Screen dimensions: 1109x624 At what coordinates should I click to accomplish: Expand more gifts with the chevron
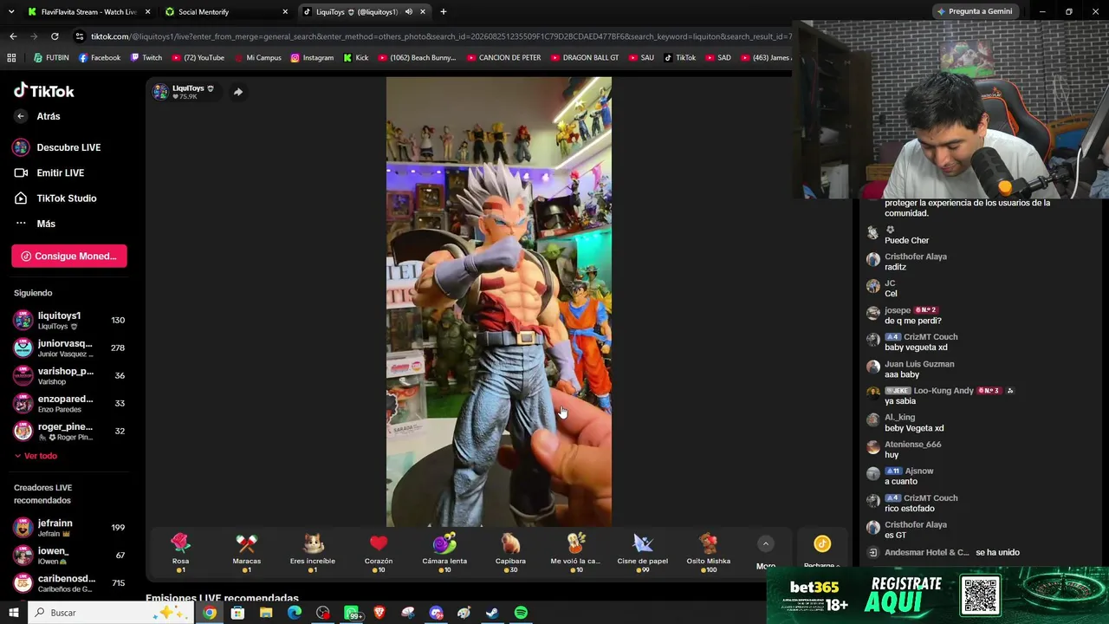click(x=765, y=543)
